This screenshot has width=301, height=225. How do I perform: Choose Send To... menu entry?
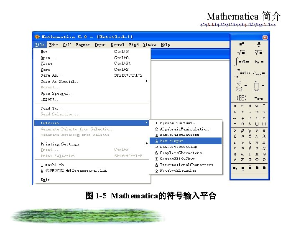point(92,108)
